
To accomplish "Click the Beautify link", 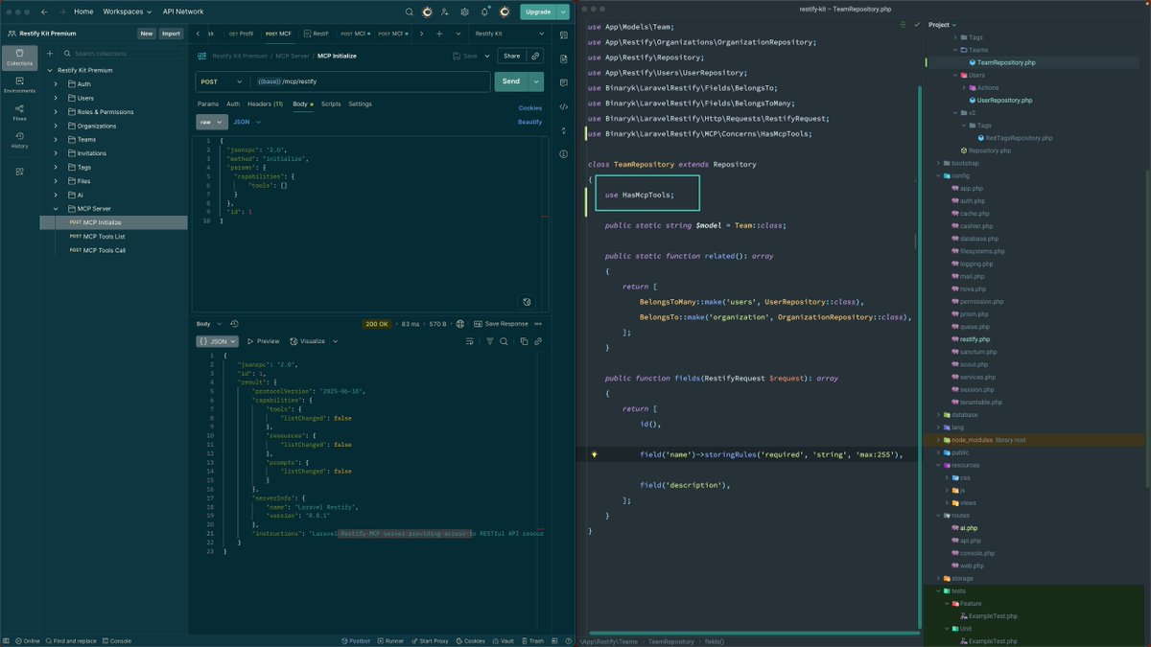I will click(x=530, y=122).
